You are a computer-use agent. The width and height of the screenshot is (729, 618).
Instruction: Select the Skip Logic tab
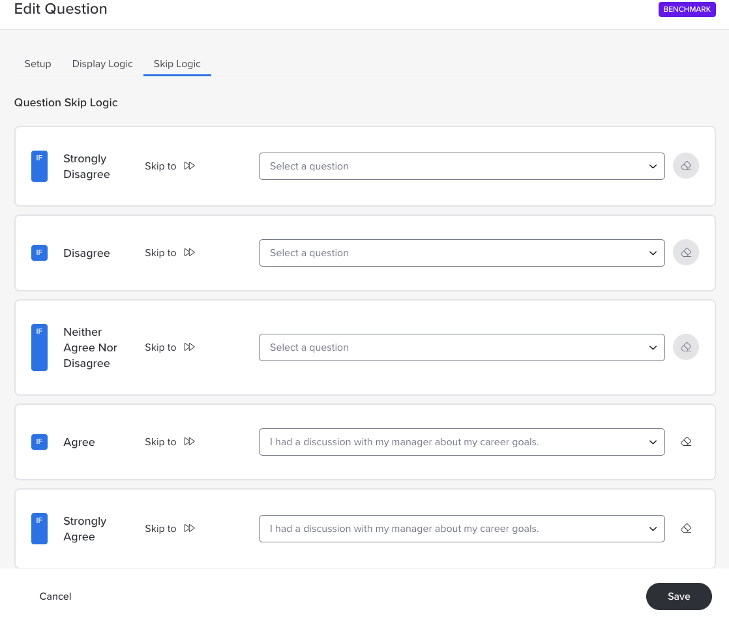[177, 64]
